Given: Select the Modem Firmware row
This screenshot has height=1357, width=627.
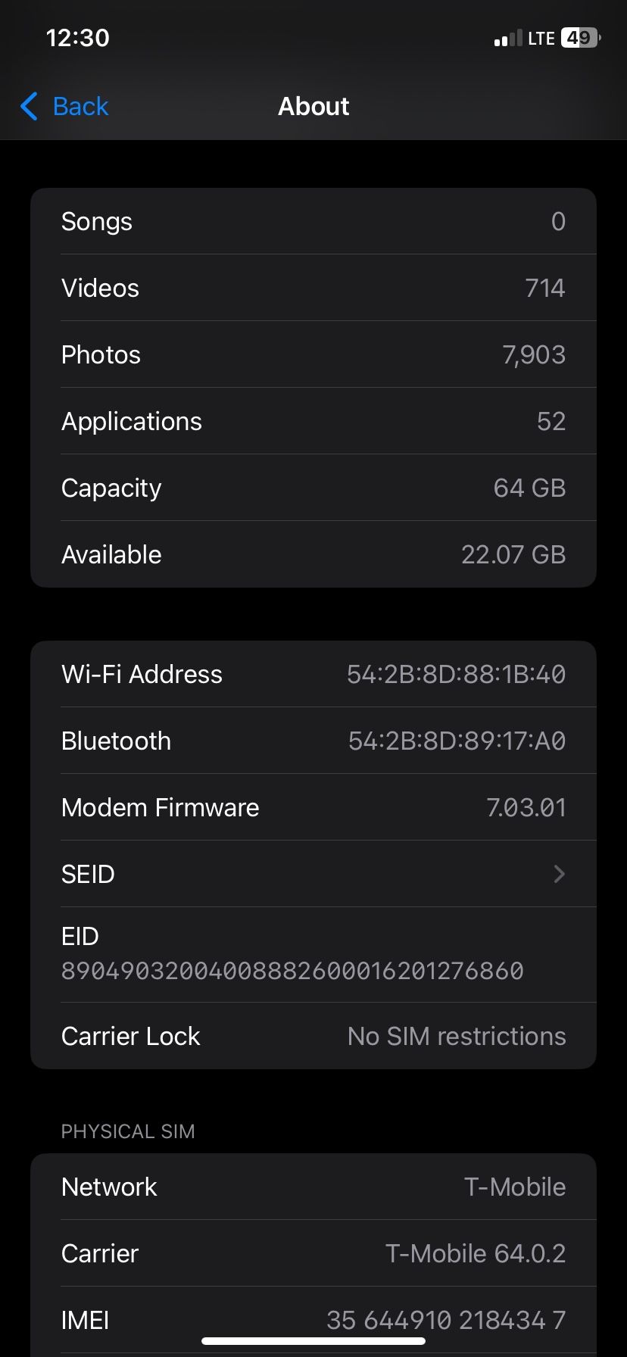Looking at the screenshot, I should point(313,808).
